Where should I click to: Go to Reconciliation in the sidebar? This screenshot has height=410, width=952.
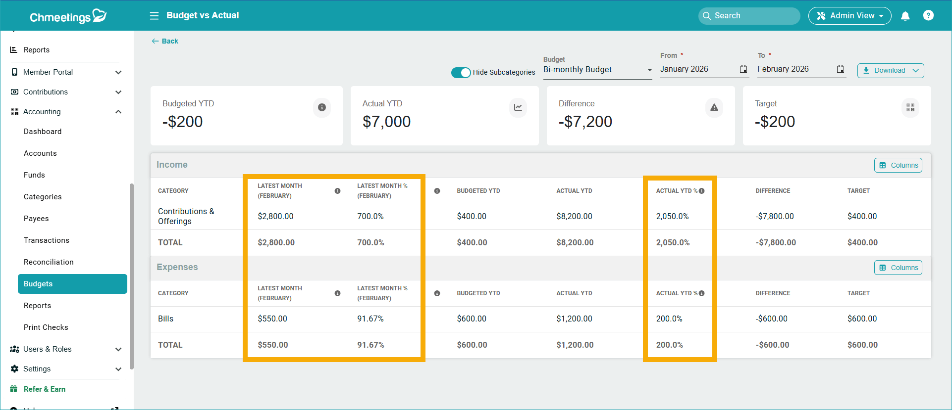click(49, 262)
